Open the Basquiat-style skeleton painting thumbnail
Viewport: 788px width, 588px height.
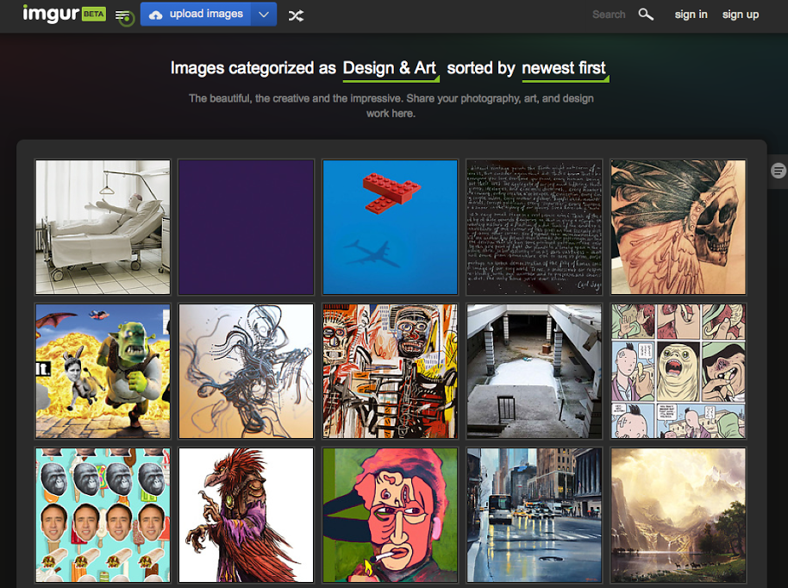[390, 371]
